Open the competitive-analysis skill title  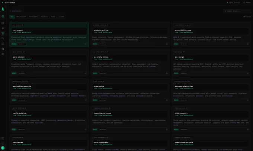click(x=184, y=142)
